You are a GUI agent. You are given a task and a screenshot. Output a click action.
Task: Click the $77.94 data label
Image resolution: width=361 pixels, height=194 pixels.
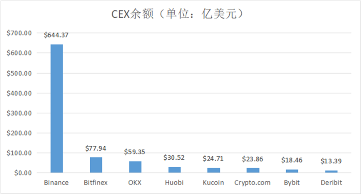[x=96, y=148]
